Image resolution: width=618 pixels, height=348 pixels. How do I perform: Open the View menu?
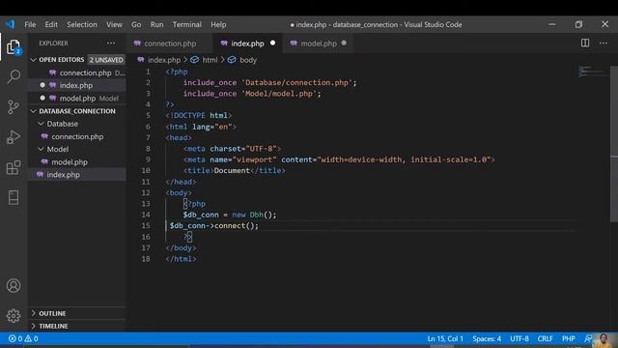pyautogui.click(x=114, y=24)
